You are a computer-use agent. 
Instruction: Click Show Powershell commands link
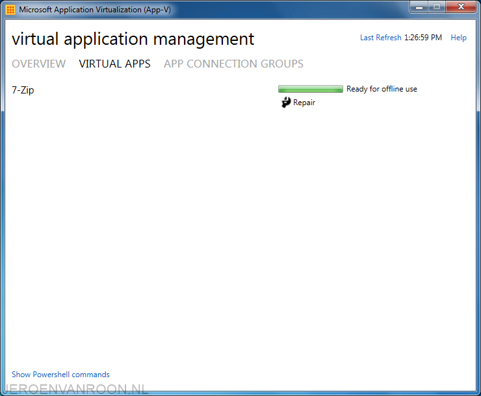(60, 375)
